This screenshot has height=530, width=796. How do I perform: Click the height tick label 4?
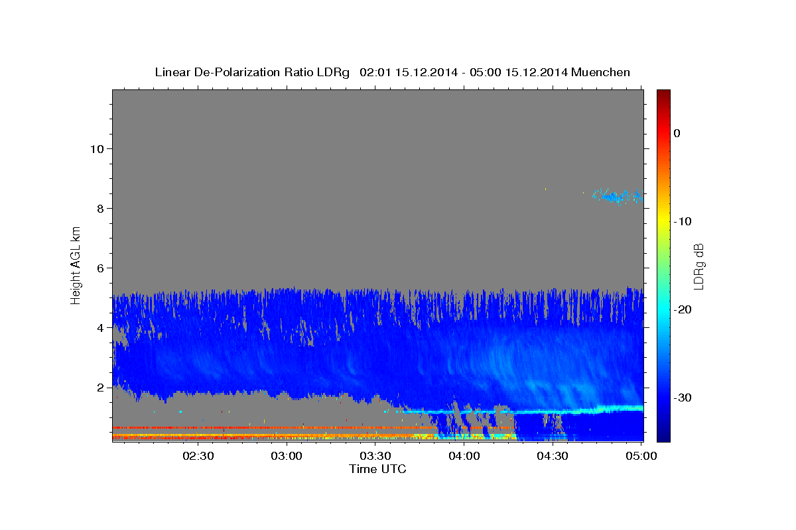point(99,327)
